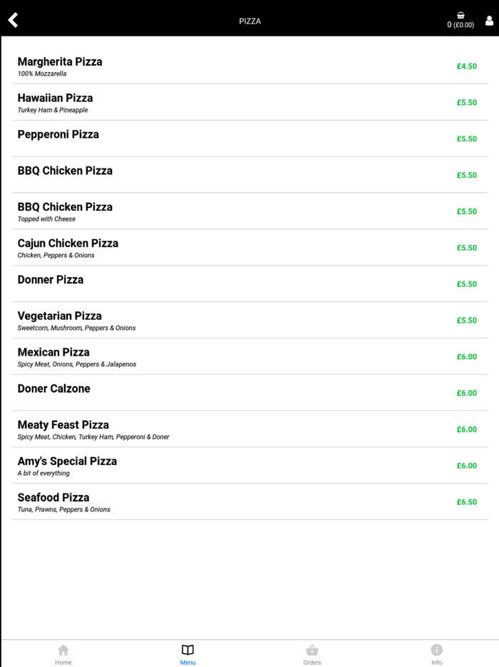Viewport: 499px width, 667px height.
Task: Tap the Info circle icon
Action: point(436,651)
